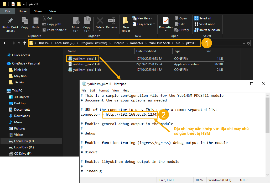Click TS24pro breadcrumb in address bar
Screen dimensions: 270x183
click(x=119, y=43)
